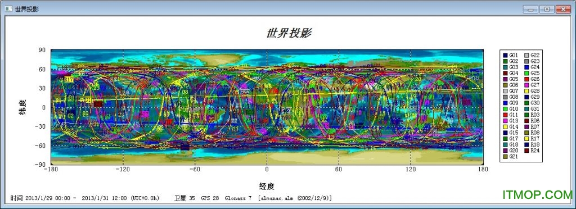Image resolution: width=576 pixels, height=209 pixels.
Task: Select the G06 legend label
Action: click(x=514, y=85)
